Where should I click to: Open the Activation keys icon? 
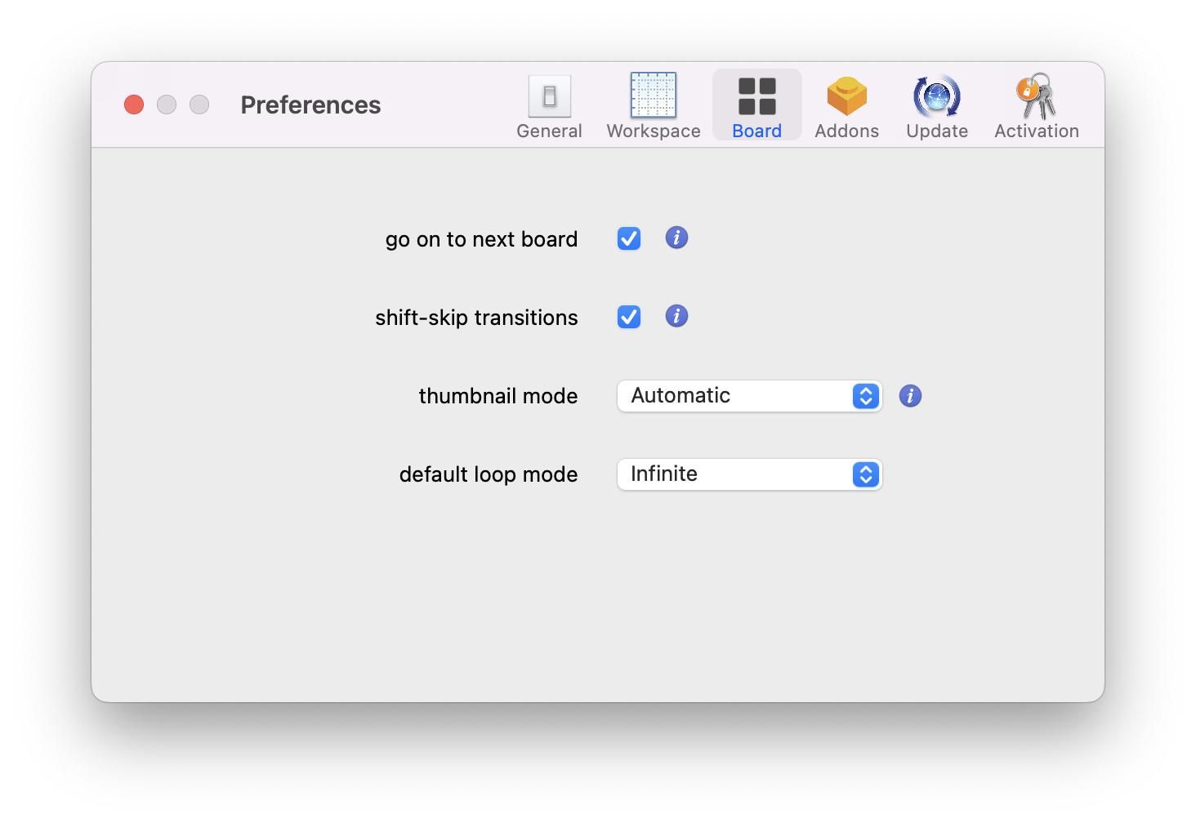click(1036, 96)
